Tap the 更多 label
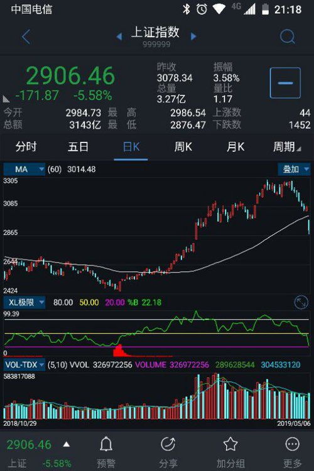The height and width of the screenshot is (471, 314). pyautogui.click(x=293, y=463)
